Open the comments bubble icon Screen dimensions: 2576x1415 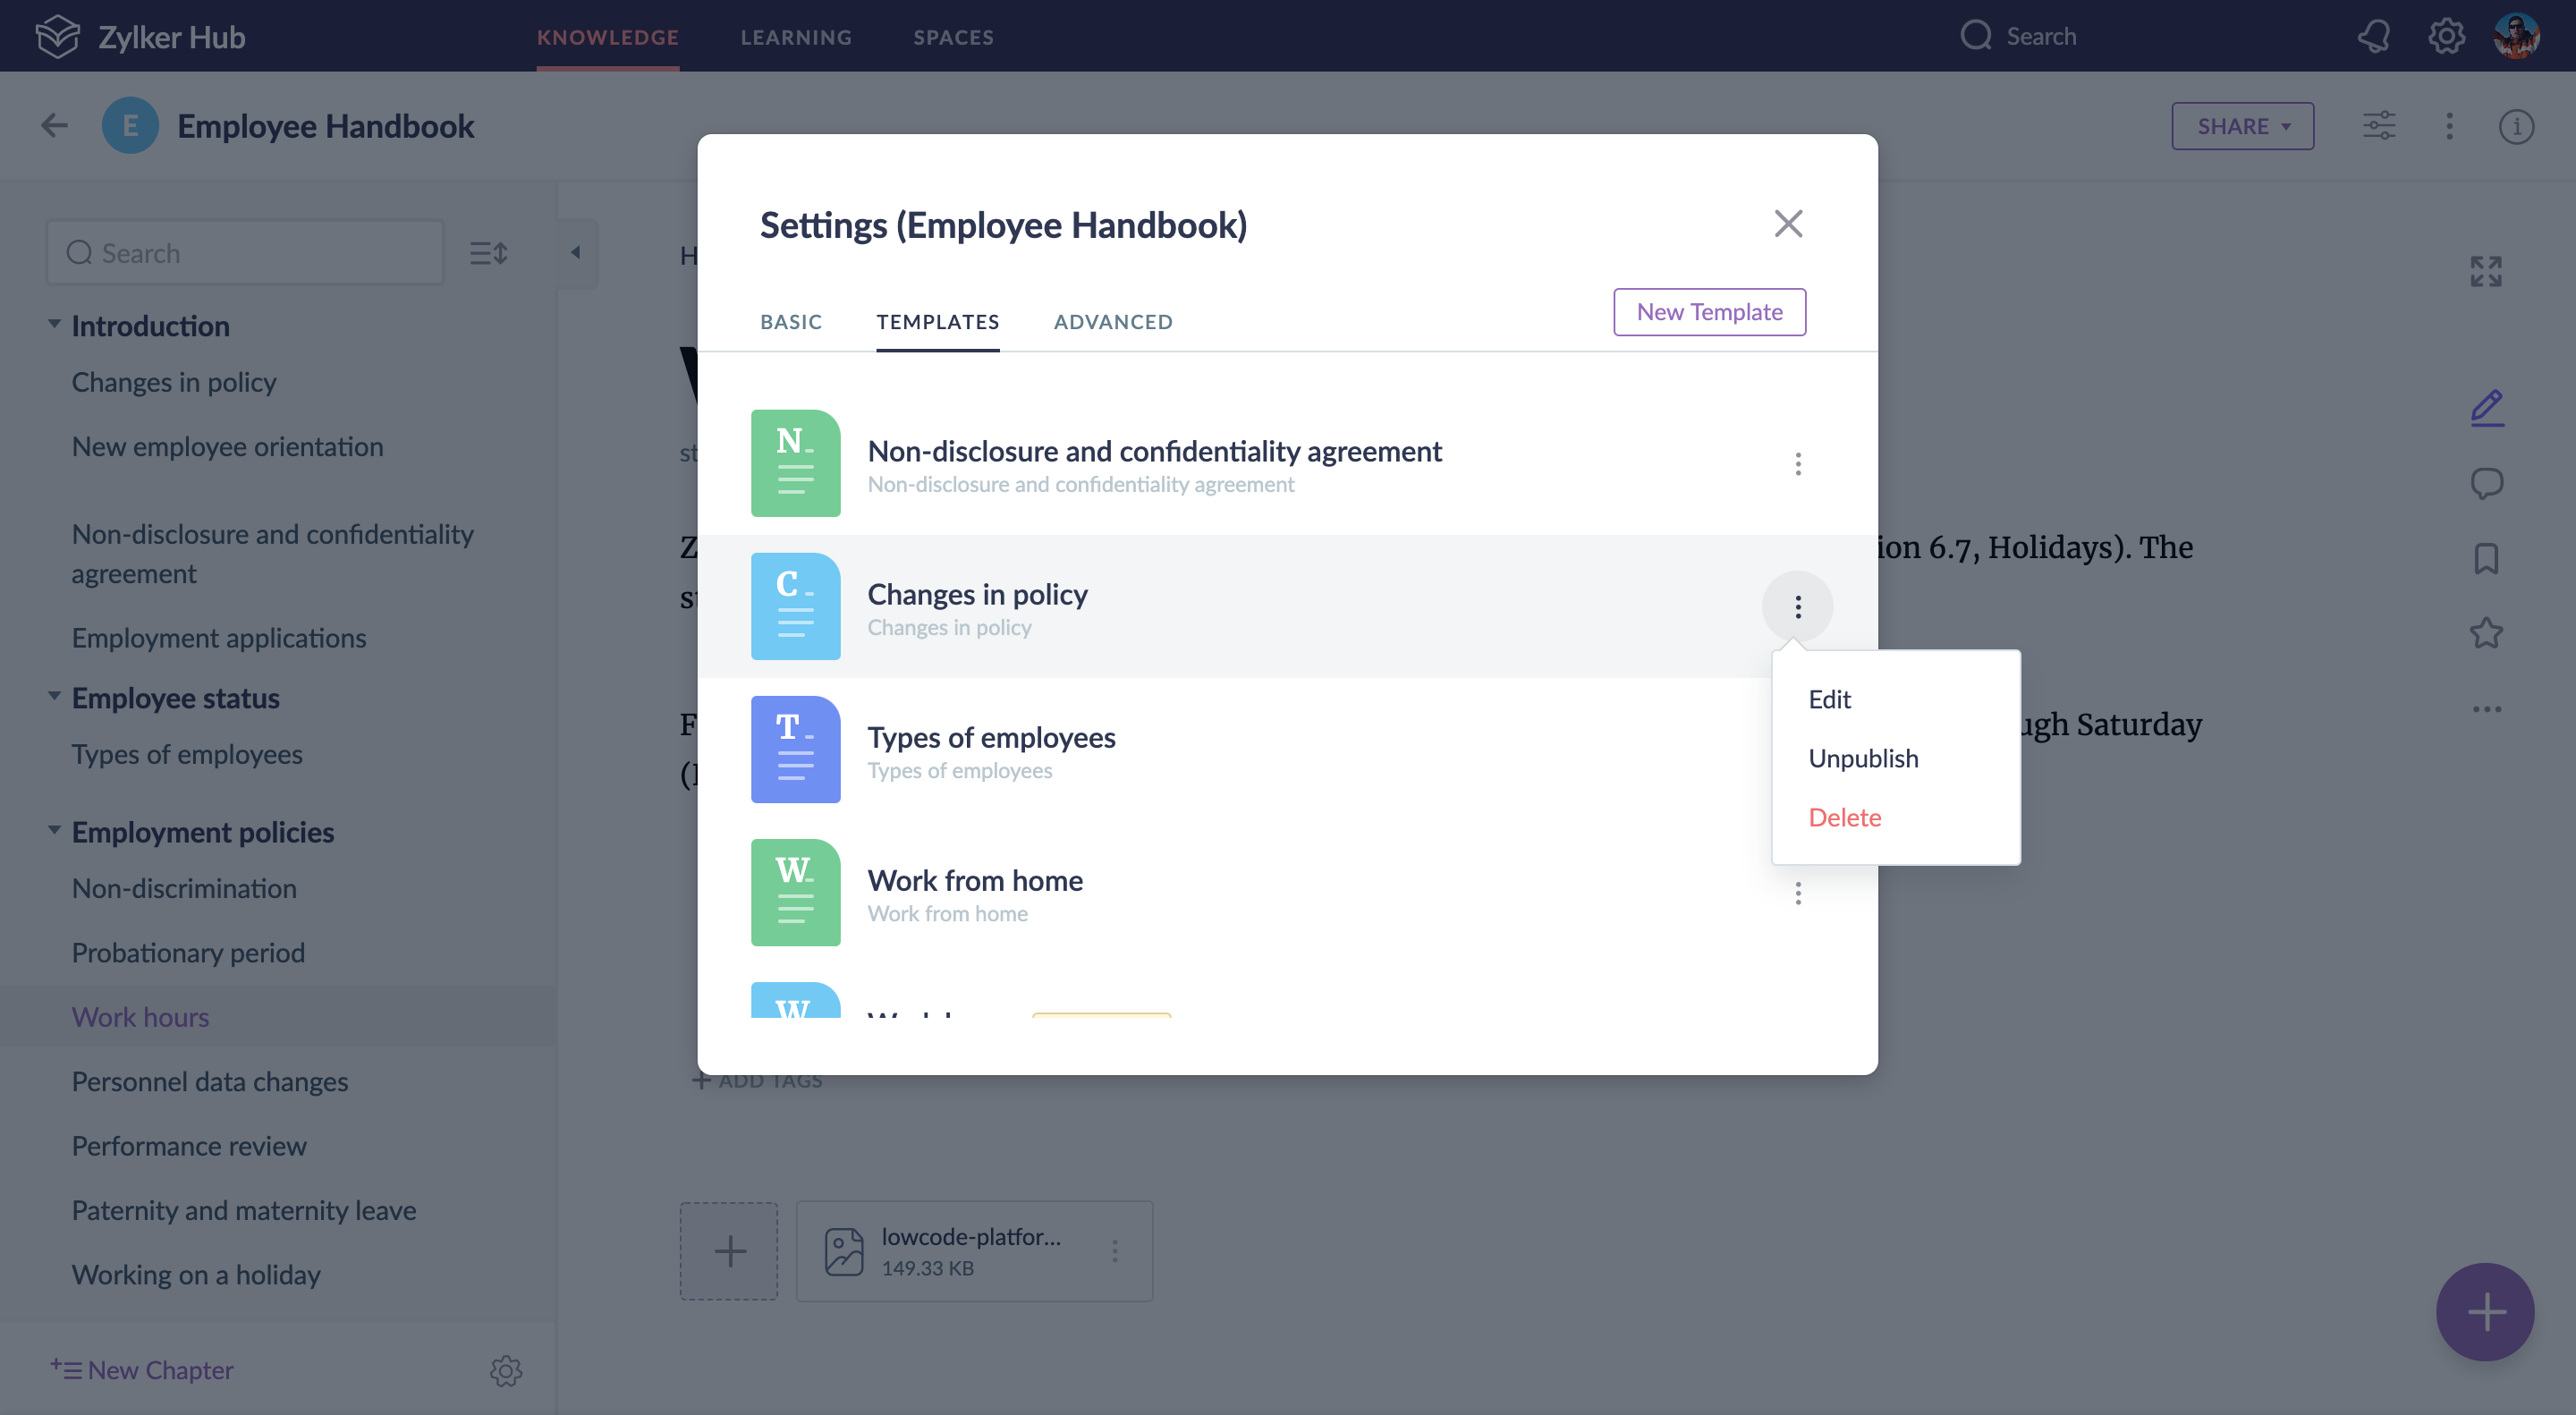[2486, 484]
